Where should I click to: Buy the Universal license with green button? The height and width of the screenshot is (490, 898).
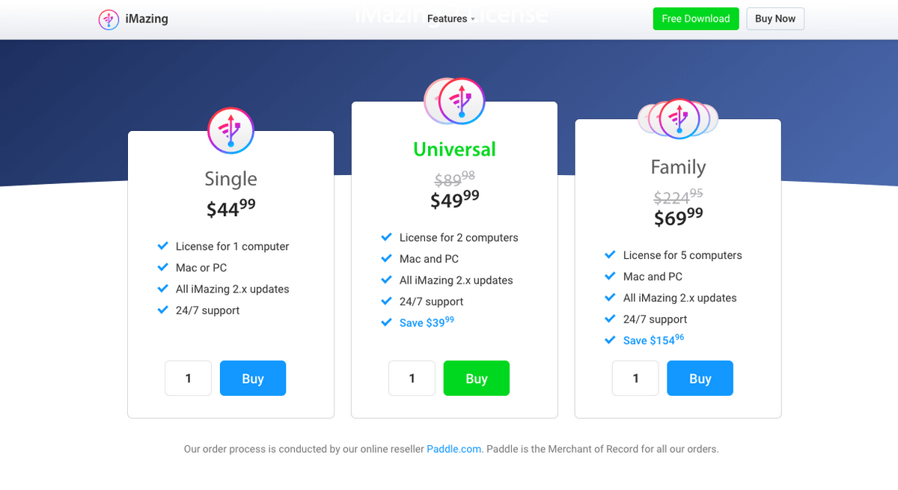point(477,379)
